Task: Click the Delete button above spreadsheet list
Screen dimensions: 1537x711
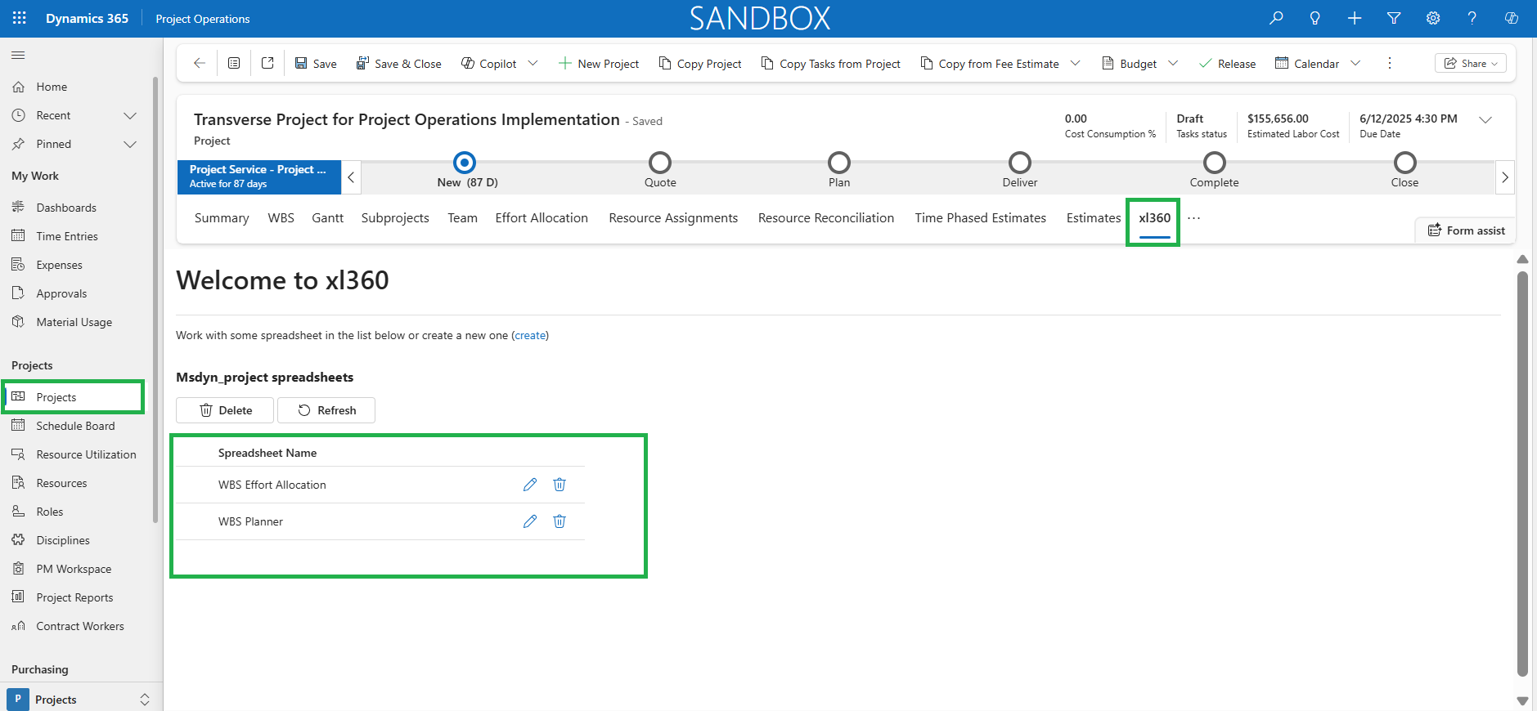Action: click(x=225, y=410)
